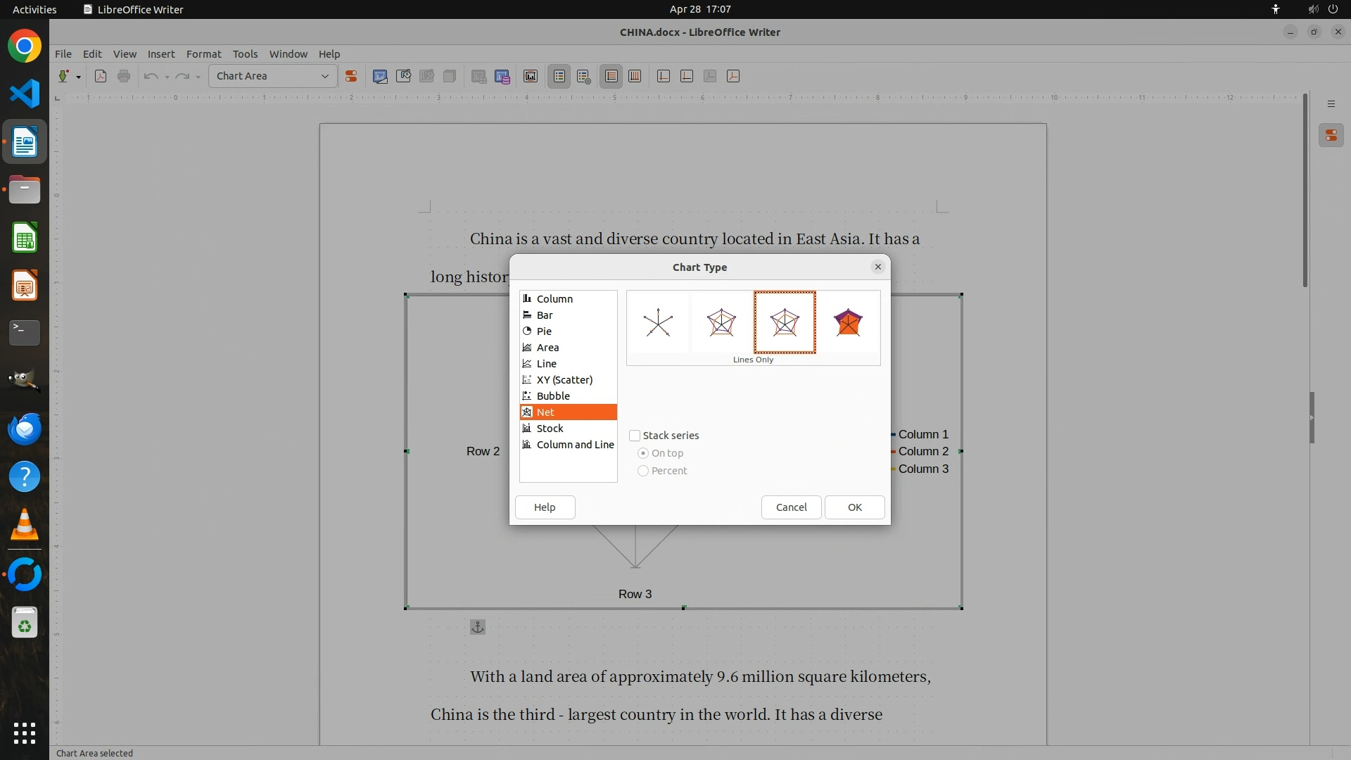Open the Insert menu
Screen dimensions: 1351x760
[160, 54]
